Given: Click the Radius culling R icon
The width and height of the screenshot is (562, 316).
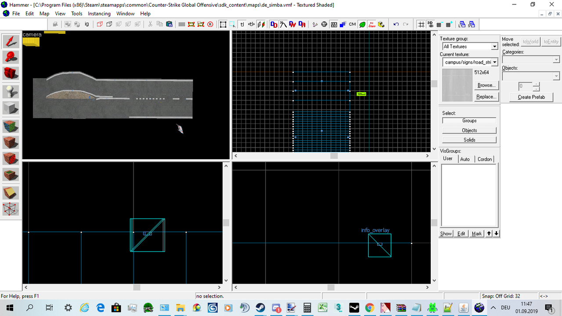Looking at the screenshot, I should coord(210,25).
